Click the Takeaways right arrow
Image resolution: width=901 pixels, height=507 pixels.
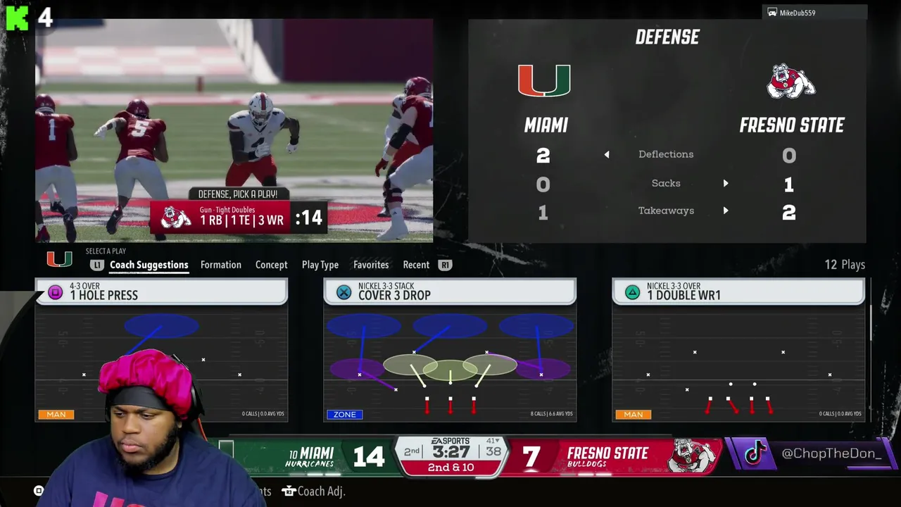pyautogui.click(x=726, y=211)
